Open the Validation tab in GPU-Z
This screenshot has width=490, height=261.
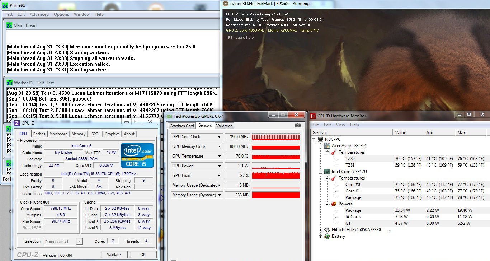[225, 126]
